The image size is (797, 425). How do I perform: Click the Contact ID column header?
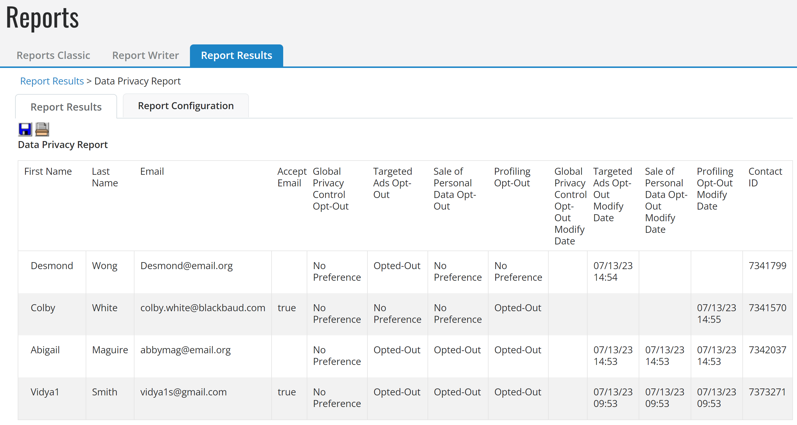click(x=765, y=177)
